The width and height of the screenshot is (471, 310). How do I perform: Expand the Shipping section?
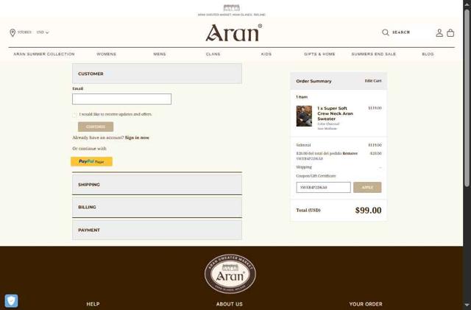pos(157,185)
